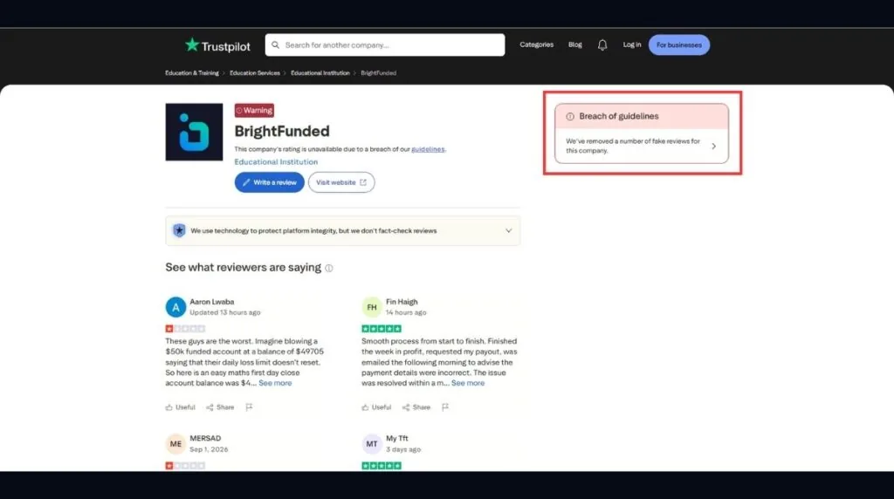Expand See more on Aaron Lwaba's review

(275, 383)
